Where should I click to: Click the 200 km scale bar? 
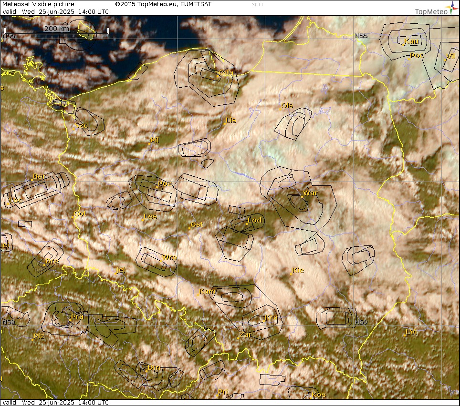pyautogui.click(x=57, y=31)
